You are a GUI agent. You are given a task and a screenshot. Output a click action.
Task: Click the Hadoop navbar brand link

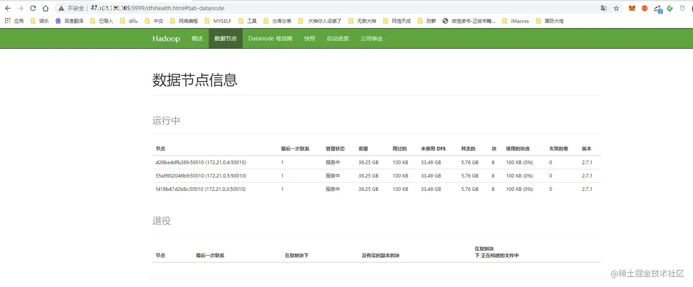[x=166, y=38]
